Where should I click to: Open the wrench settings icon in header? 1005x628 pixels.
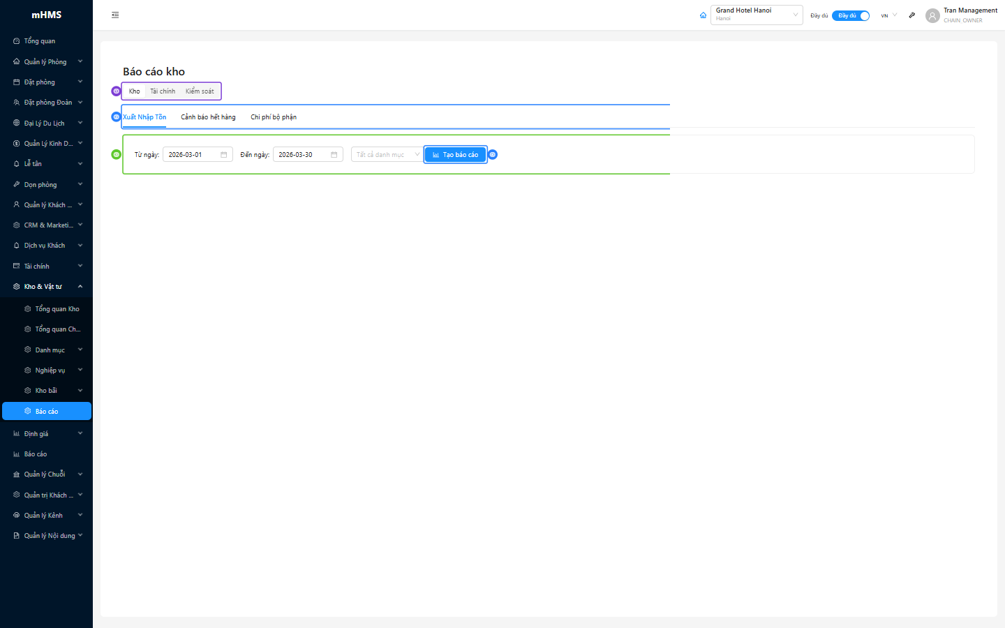pyautogui.click(x=911, y=15)
